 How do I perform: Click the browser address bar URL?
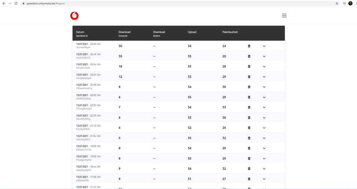[x=45, y=4]
